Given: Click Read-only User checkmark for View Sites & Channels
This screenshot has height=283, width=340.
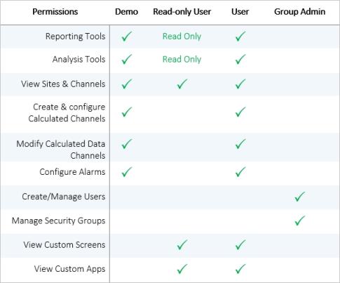Looking at the screenshot, I should 182,84.
